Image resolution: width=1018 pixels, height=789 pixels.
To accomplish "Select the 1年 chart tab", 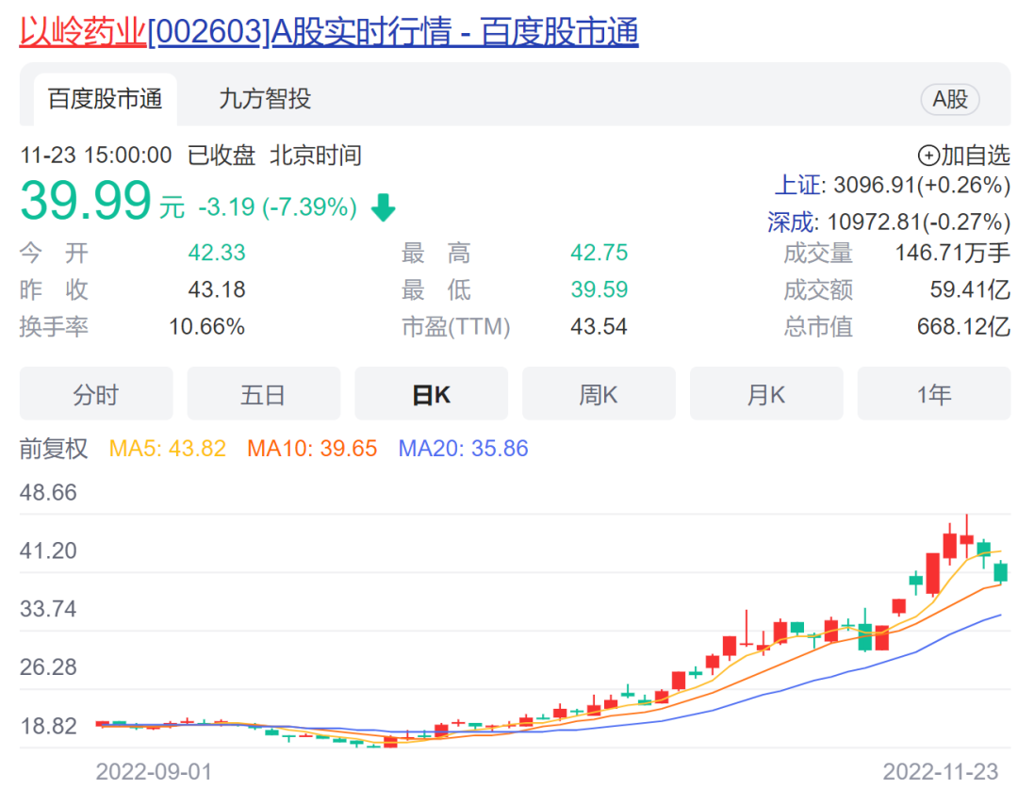I will [x=933, y=394].
